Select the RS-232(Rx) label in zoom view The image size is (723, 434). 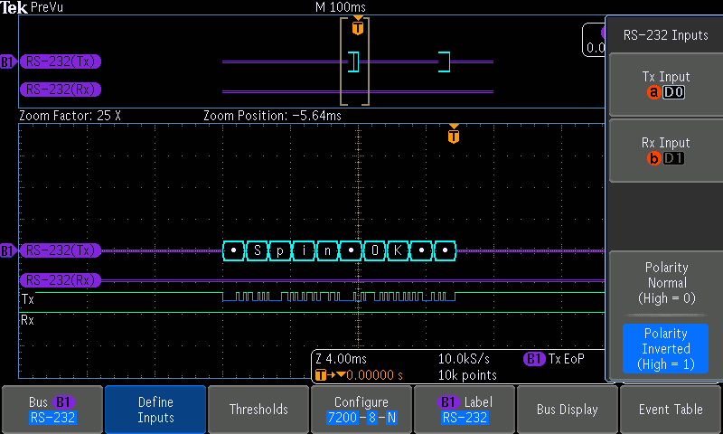pyautogui.click(x=61, y=280)
